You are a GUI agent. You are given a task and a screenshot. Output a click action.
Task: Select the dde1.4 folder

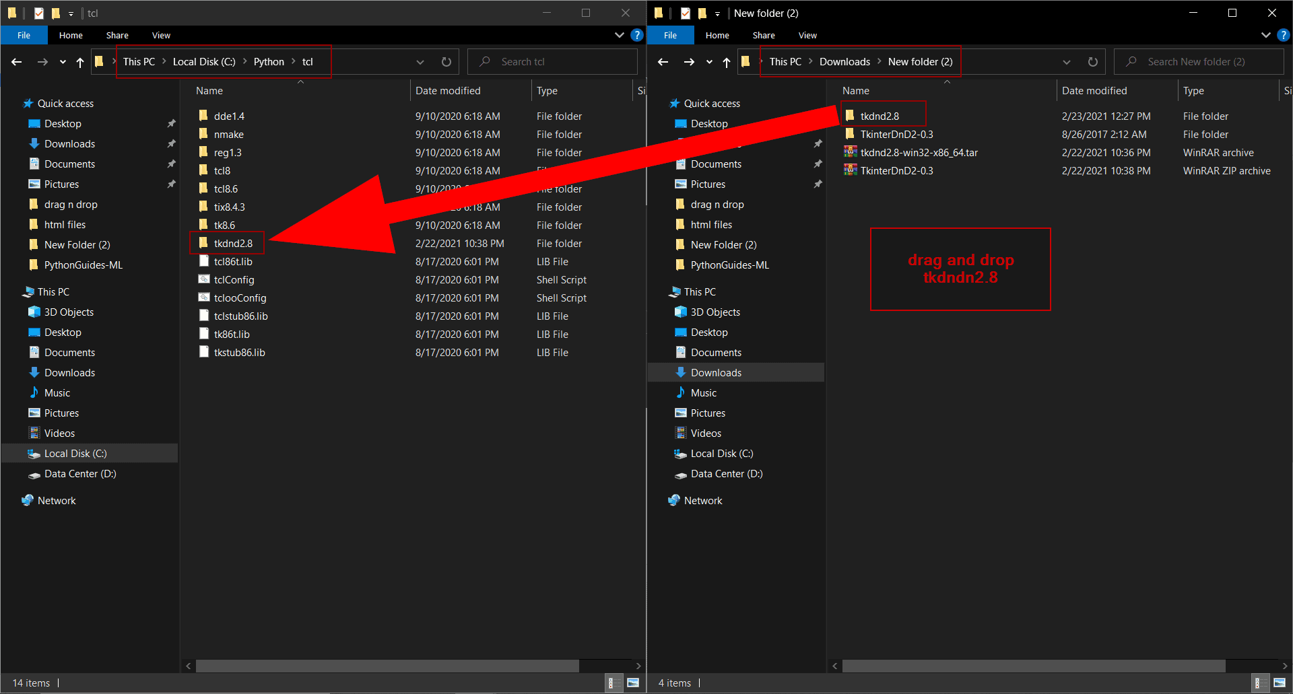(222, 116)
